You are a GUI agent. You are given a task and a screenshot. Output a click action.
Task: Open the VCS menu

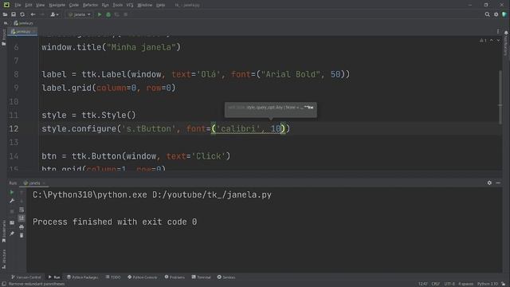click(130, 5)
